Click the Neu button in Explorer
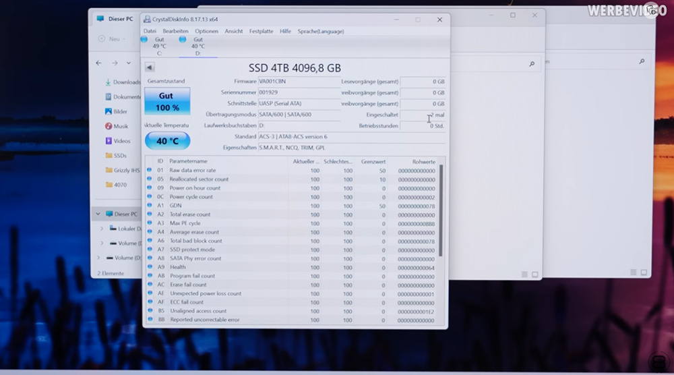The width and height of the screenshot is (674, 375). pos(112,38)
